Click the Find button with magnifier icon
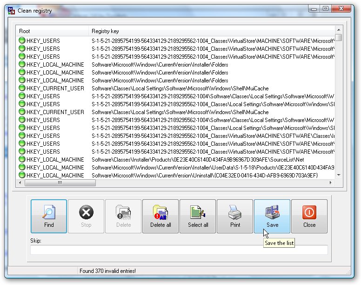 click(x=49, y=216)
